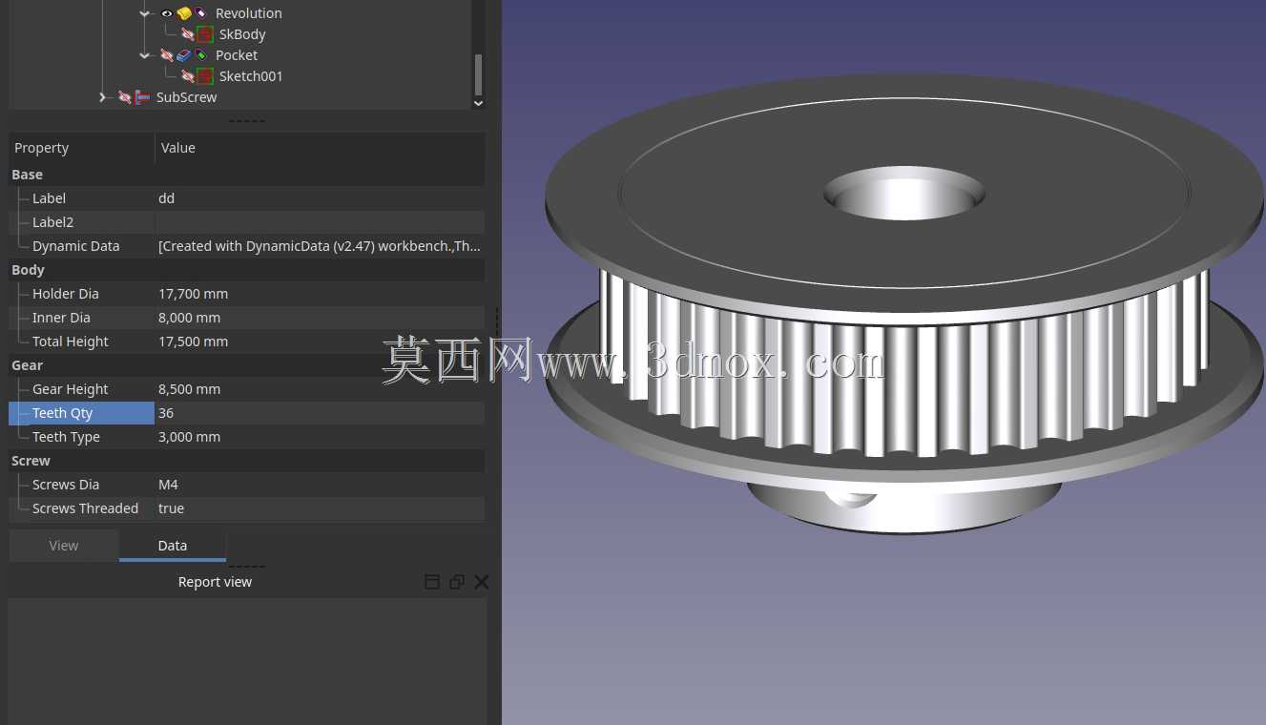The height and width of the screenshot is (725, 1266).
Task: Toggle Report view title bar icon
Action: [432, 582]
